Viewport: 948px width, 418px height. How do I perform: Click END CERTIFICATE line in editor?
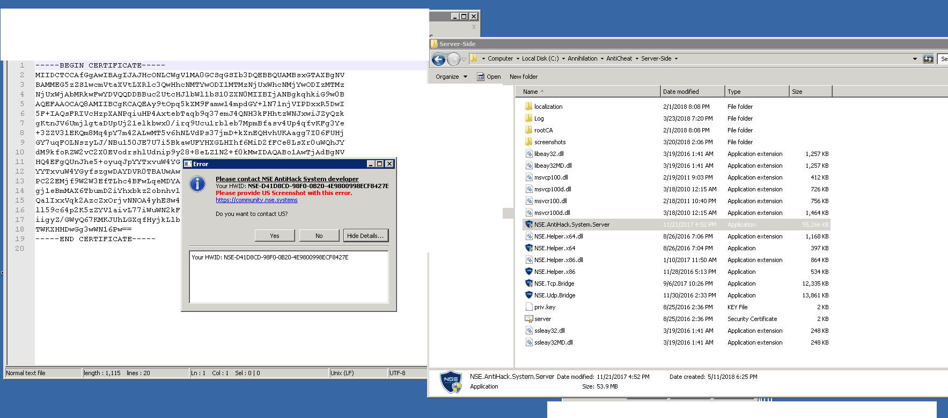pos(95,239)
